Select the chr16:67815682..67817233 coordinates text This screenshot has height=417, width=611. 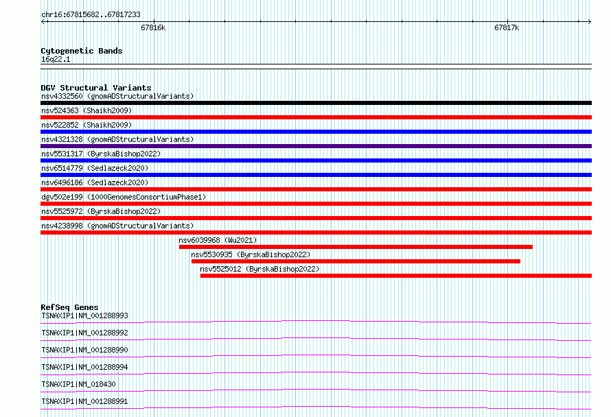(91, 14)
